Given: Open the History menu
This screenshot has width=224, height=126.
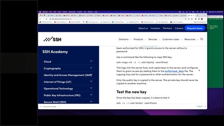Looking at the screenshot, I should [x=65, y=12].
